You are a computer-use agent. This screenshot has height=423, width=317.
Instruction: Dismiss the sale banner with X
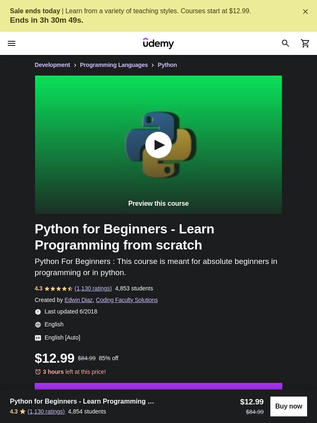tap(305, 12)
